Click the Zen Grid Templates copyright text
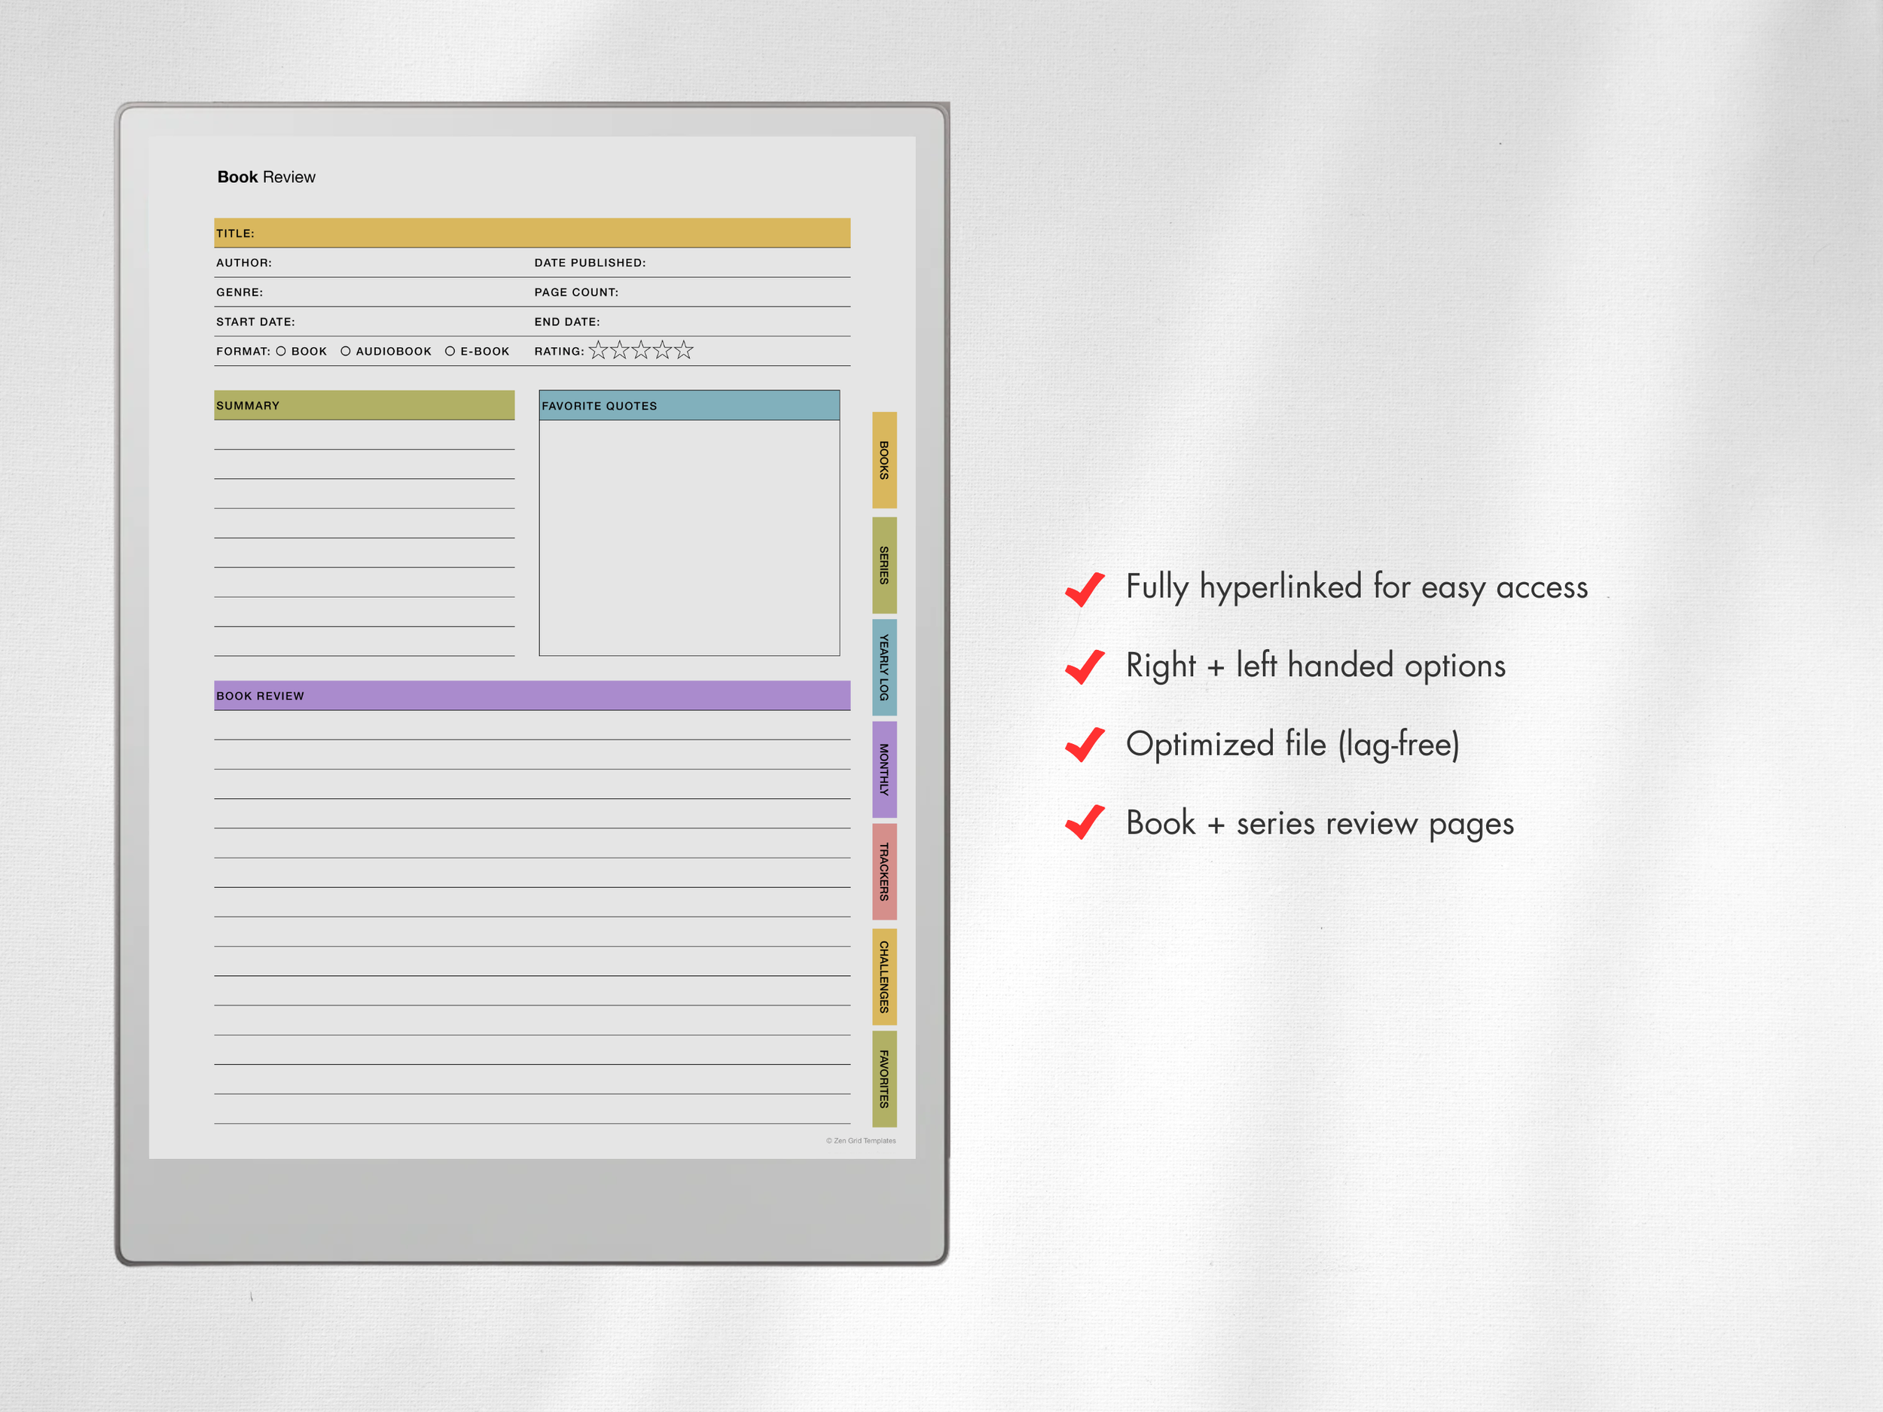 (x=861, y=1140)
